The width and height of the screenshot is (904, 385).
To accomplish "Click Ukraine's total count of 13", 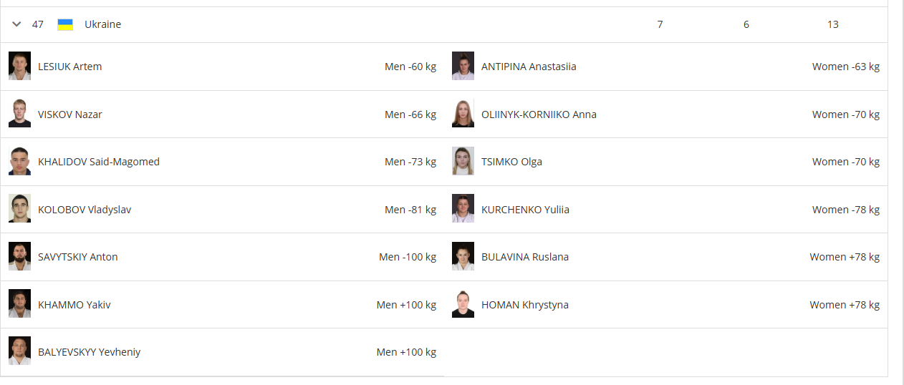I will pos(832,24).
